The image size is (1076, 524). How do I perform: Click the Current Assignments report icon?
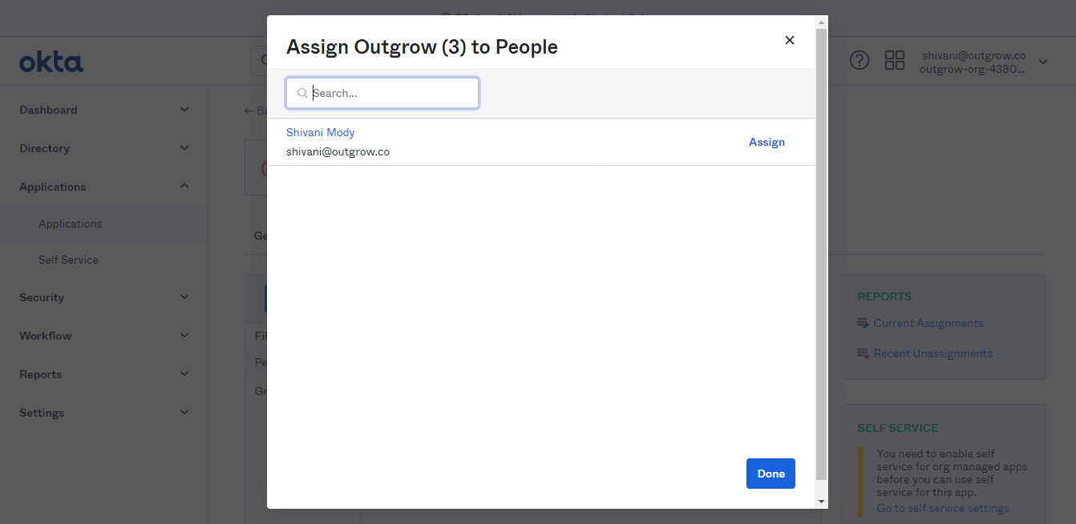pyautogui.click(x=864, y=323)
